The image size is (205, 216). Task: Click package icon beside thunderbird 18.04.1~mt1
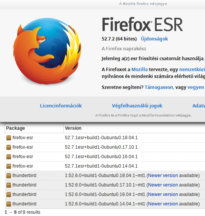pos(9,176)
